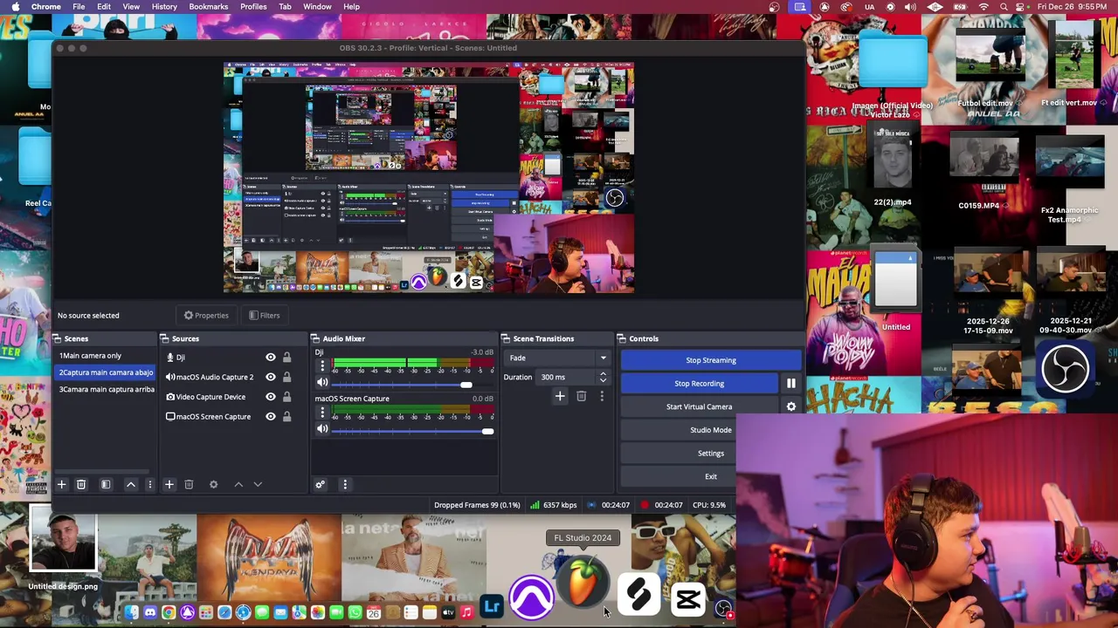Mute macOS Screen Capture audio channel

coord(322,429)
